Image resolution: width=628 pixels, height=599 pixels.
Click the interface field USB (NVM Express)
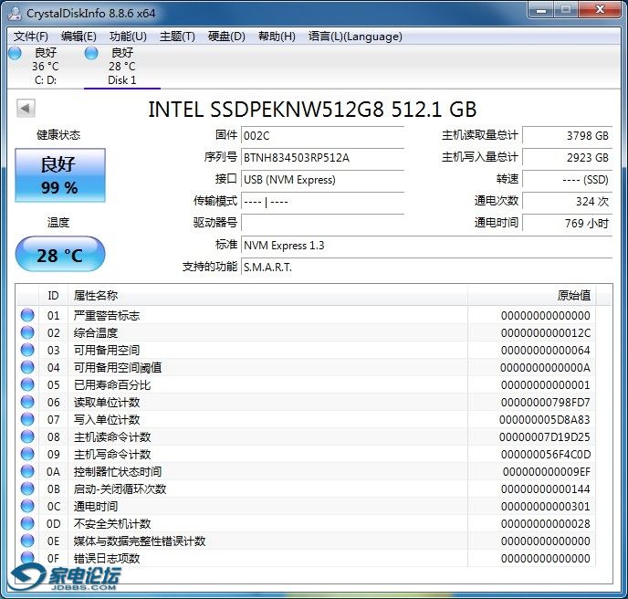[x=322, y=180]
